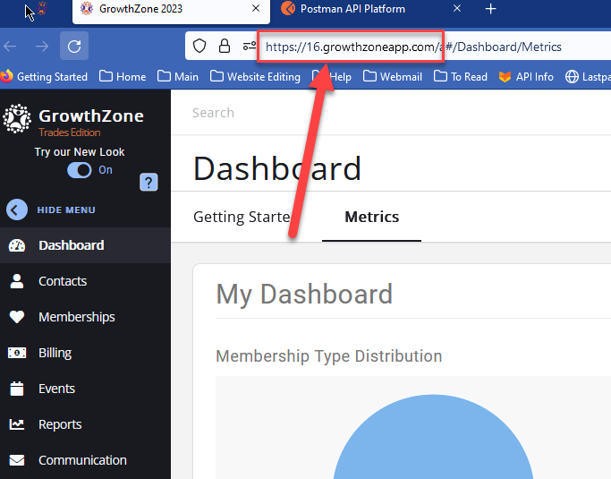This screenshot has width=611, height=479.
Task: Open a new browser tab with plus
Action: tap(490, 9)
